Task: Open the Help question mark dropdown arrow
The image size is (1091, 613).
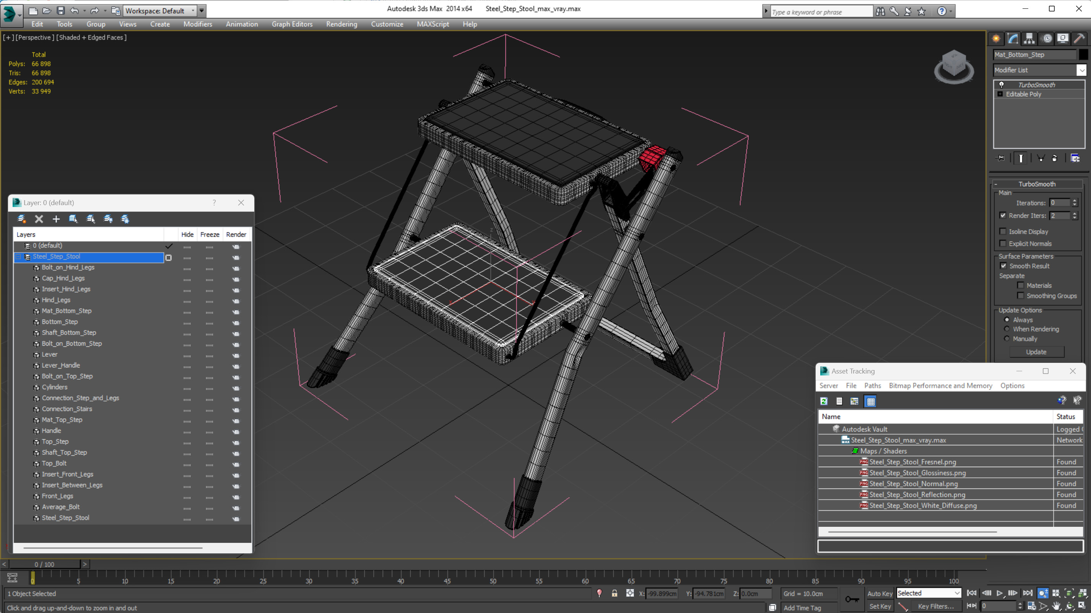Action: tap(951, 11)
